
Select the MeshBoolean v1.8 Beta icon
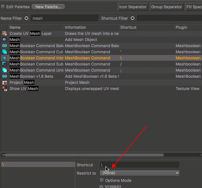point(5,76)
